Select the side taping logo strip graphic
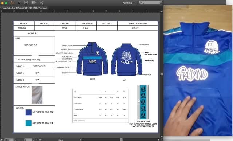Viewport: 233px width, 141px height. coord(143,102)
